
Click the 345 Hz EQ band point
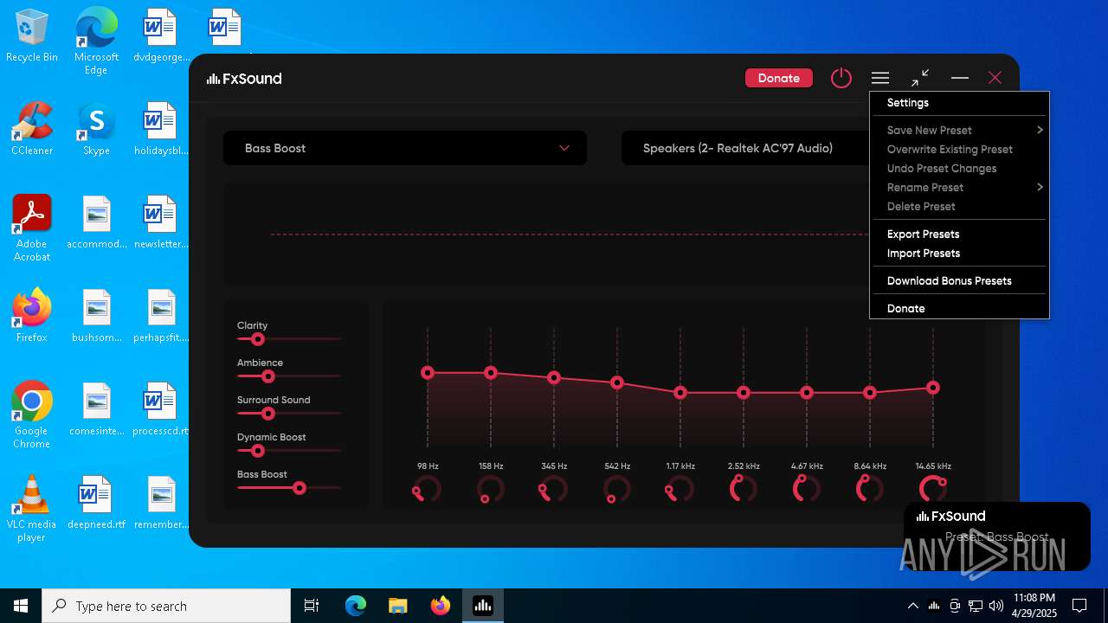pyautogui.click(x=554, y=378)
